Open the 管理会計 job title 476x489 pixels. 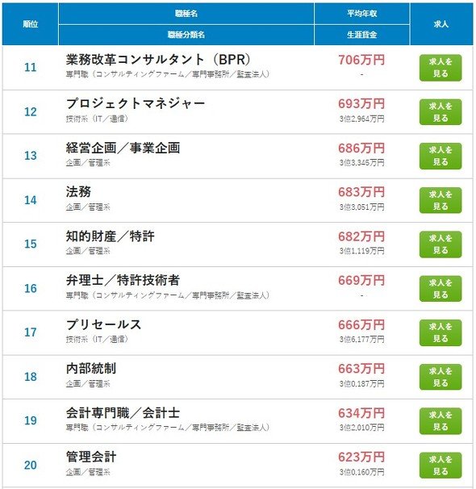pos(91,457)
